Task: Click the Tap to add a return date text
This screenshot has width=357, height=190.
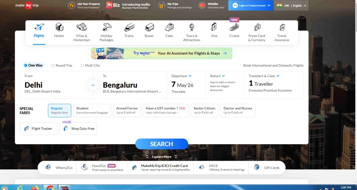Action: [222, 86]
